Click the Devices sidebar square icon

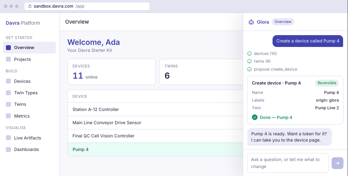(x=8, y=81)
